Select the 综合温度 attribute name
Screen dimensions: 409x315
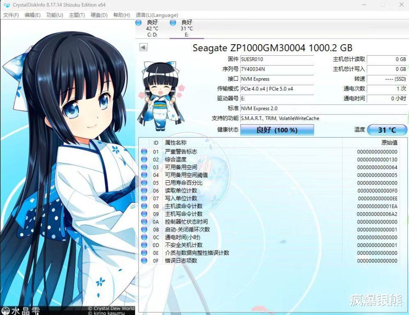tap(176, 159)
